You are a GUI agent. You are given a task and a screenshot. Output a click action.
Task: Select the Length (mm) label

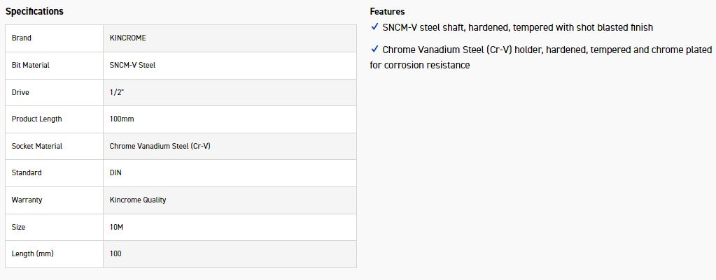[x=33, y=253]
